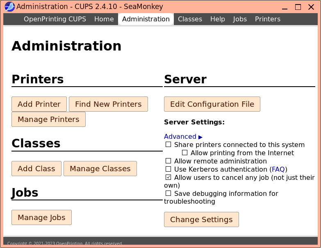Switch to the Classes tab
Screen dimensions: 321x248
point(190,19)
